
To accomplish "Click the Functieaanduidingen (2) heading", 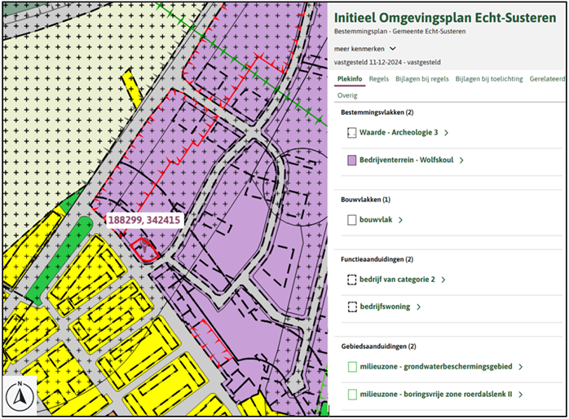I will 377,259.
